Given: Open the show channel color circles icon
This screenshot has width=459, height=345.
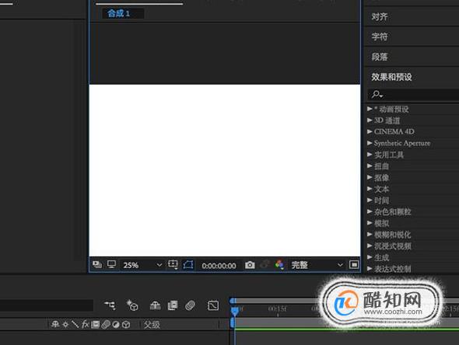Looking at the screenshot, I should pyautogui.click(x=279, y=265).
